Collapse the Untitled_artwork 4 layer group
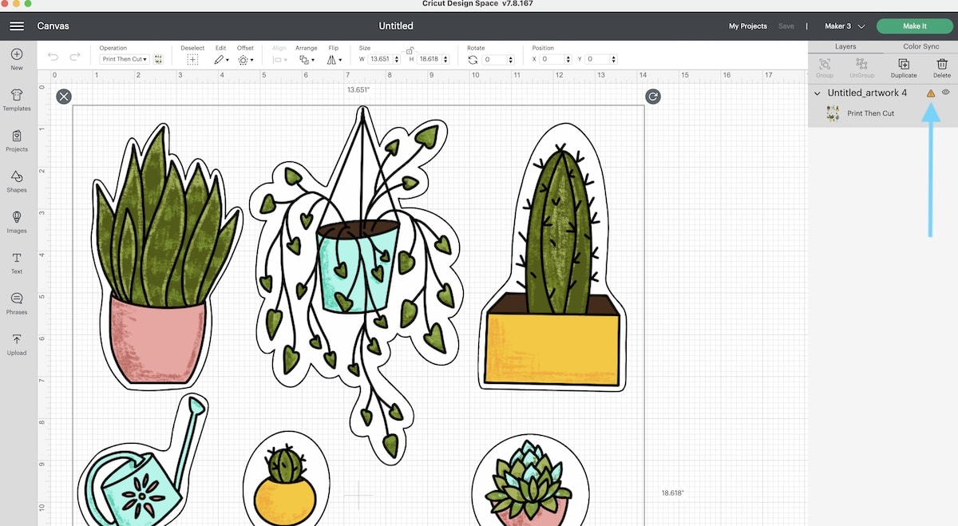Screen dimensions: 958x526 pyautogui.click(x=817, y=93)
